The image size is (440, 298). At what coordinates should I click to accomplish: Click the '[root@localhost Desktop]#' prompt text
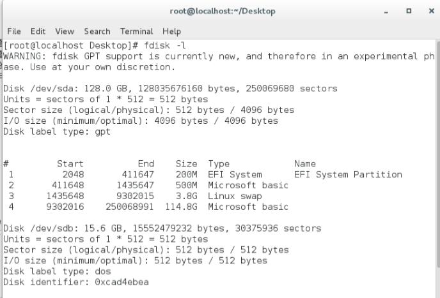click(71, 45)
